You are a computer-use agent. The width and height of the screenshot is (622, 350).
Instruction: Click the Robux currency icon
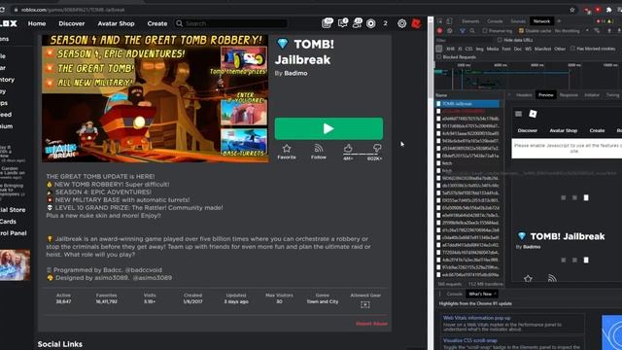click(371, 23)
